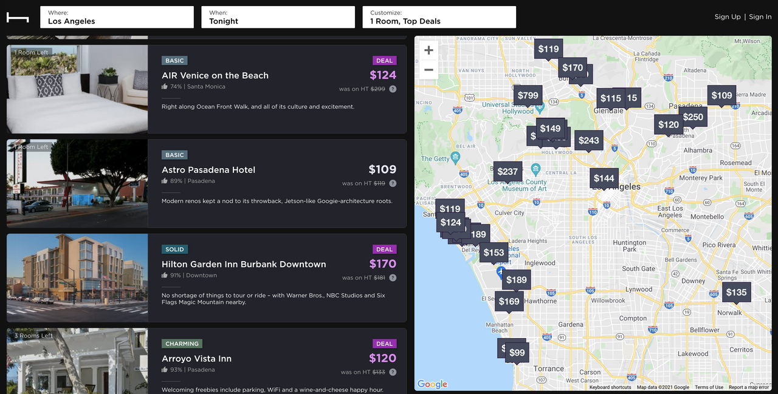Click Report a map error link
Image resolution: width=778 pixels, height=394 pixels.
tap(749, 387)
